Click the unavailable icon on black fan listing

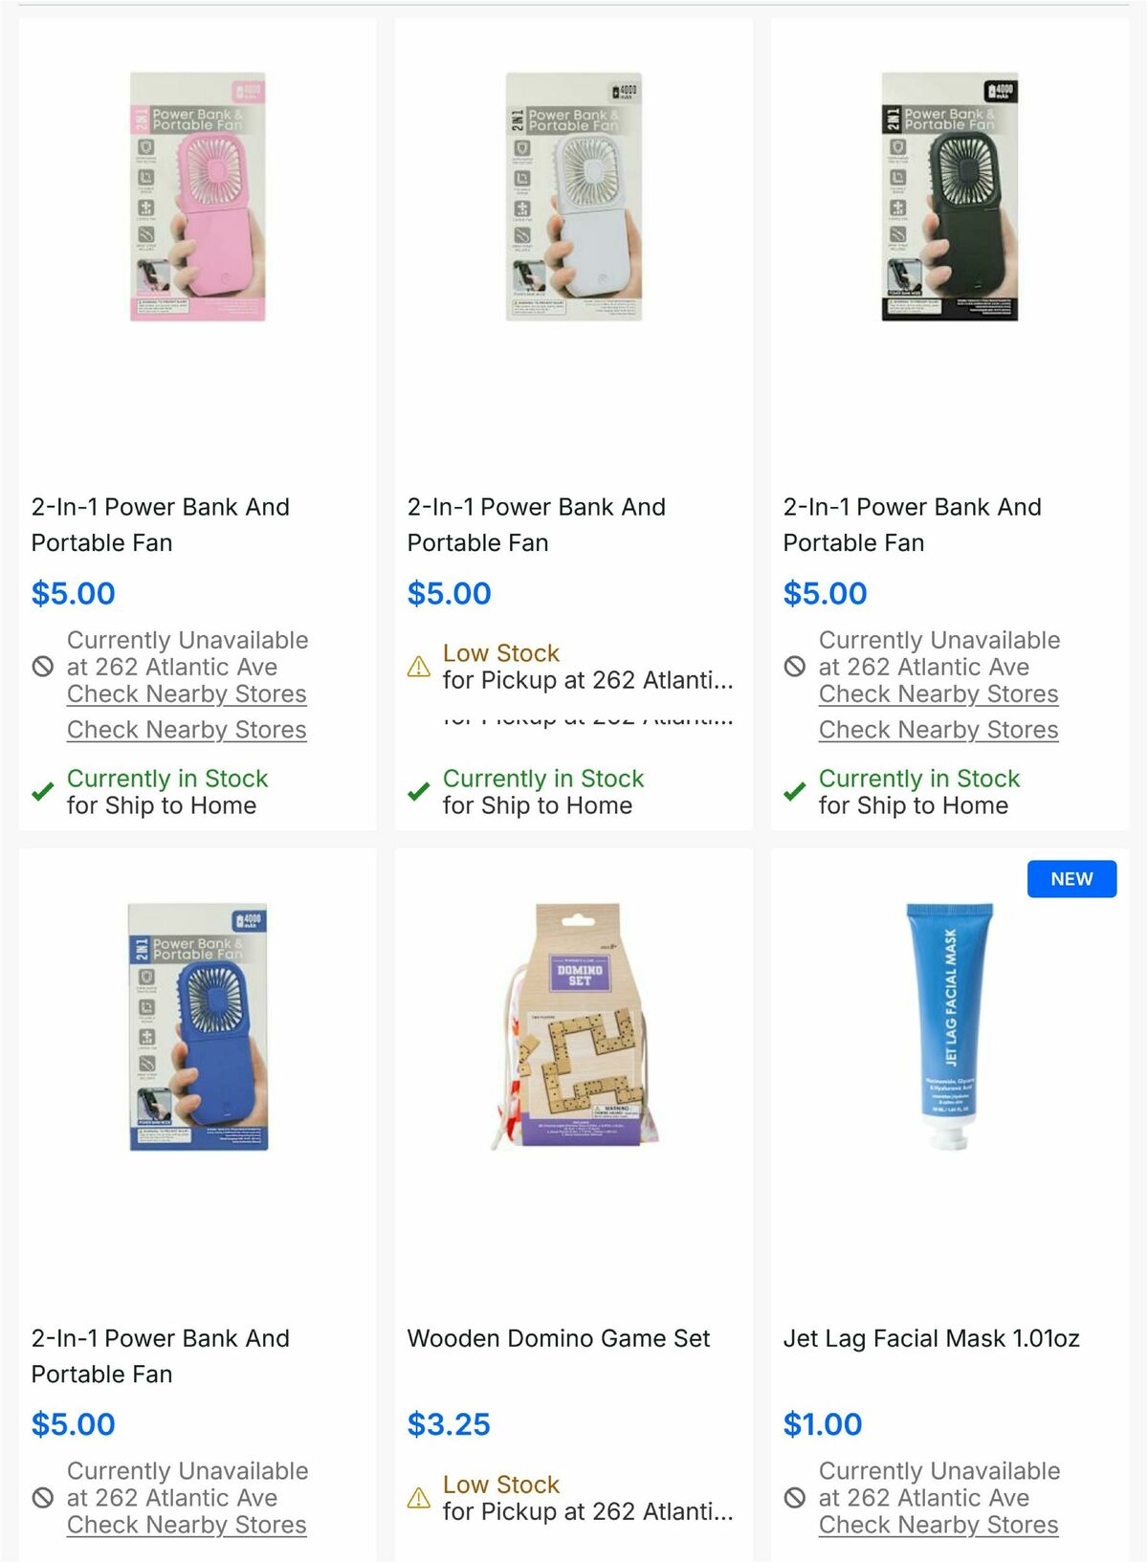795,667
